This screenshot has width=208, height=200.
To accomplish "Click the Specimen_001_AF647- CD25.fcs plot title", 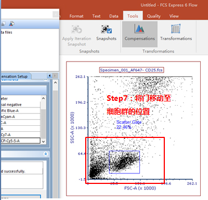I will (x=131, y=70).
